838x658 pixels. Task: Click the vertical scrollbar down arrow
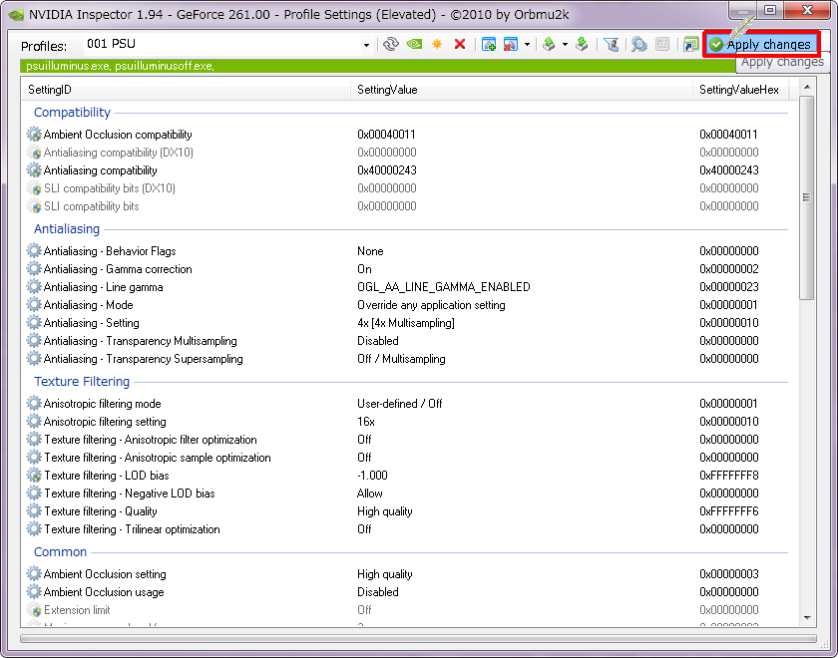[x=807, y=618]
